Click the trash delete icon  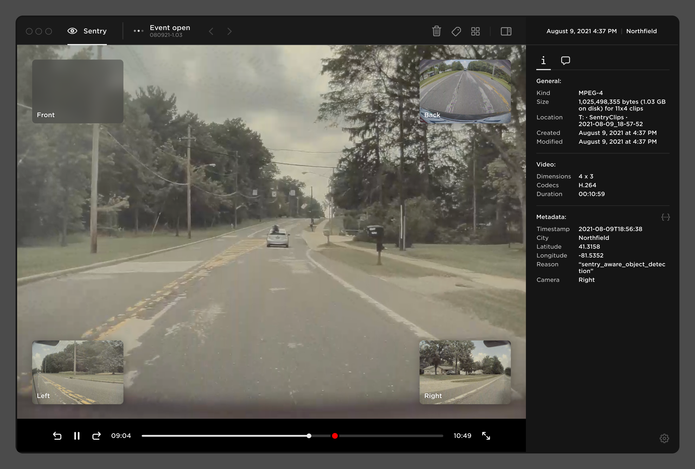[x=436, y=31]
